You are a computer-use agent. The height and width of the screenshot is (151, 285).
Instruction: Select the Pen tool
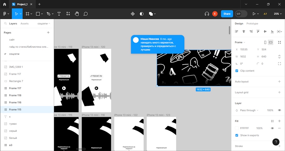pyautogui.click(x=48, y=14)
